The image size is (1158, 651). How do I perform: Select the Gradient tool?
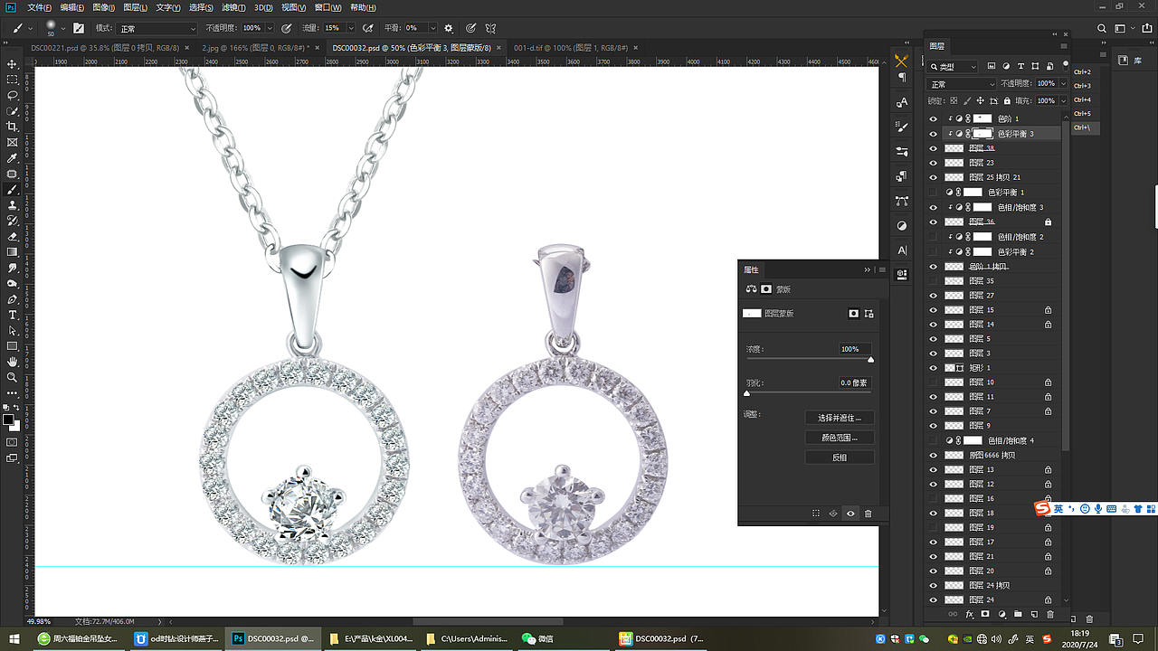pyautogui.click(x=13, y=252)
